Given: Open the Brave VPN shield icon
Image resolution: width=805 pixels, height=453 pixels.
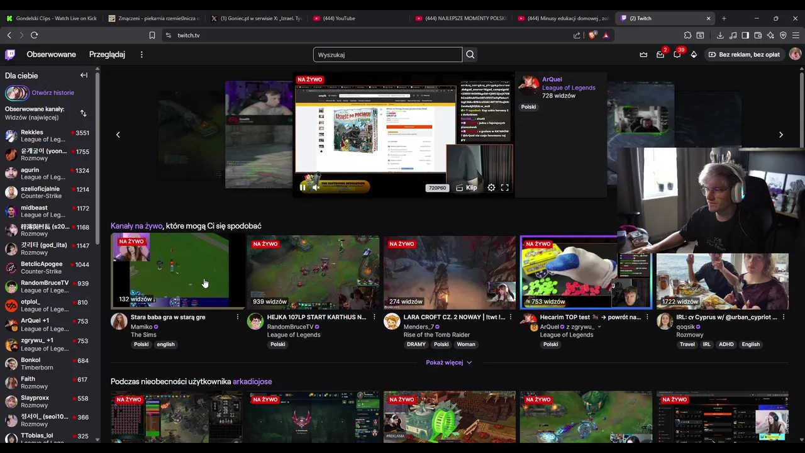Looking at the screenshot, I should pyautogui.click(x=783, y=35).
